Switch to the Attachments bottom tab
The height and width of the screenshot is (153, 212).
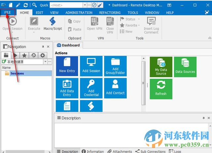[119, 151]
